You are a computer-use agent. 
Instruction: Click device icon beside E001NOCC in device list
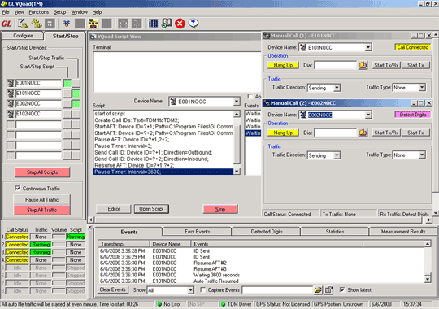tap(11, 83)
